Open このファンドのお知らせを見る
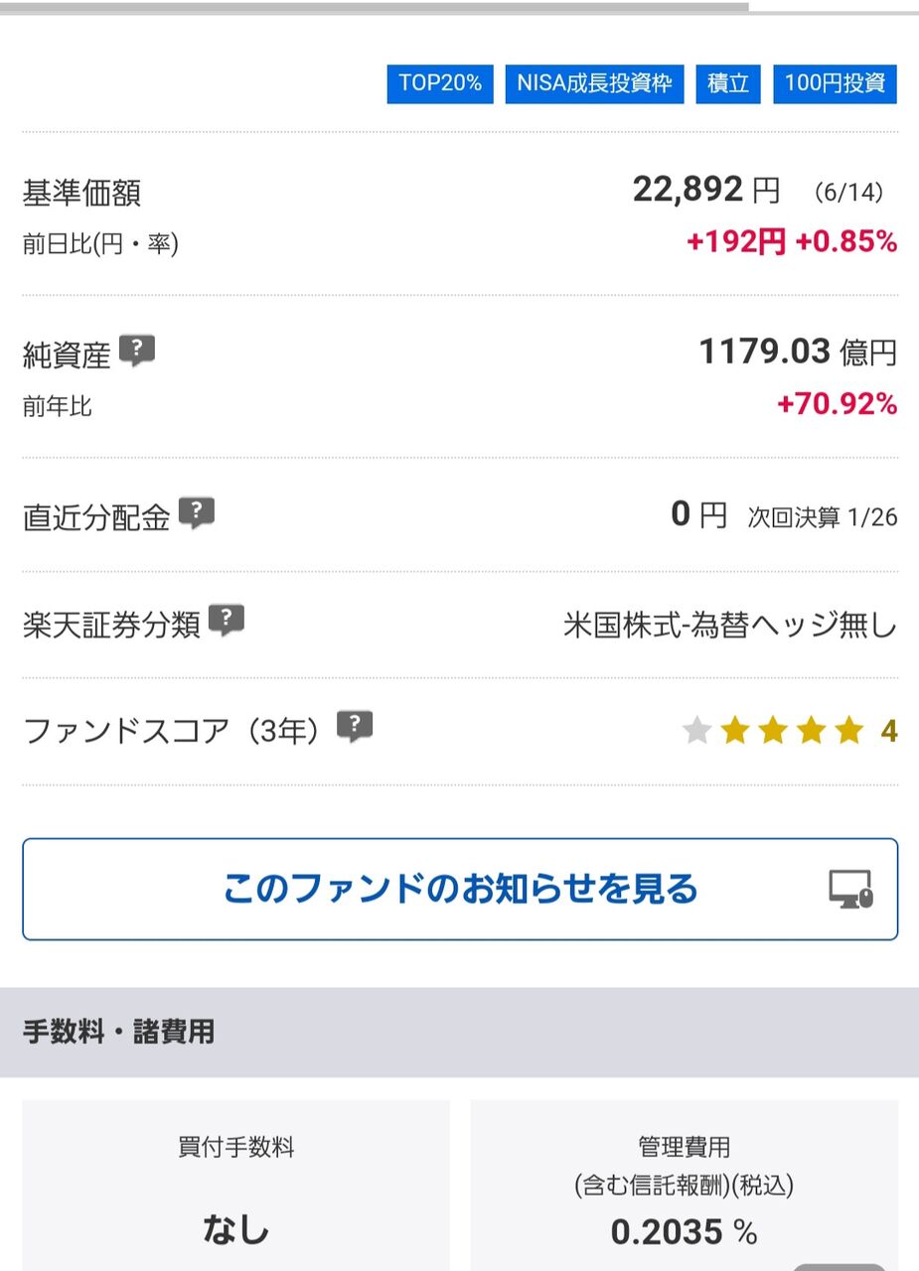 coord(460,889)
